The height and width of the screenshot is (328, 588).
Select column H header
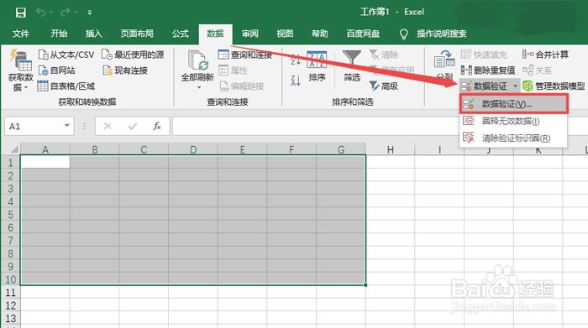point(391,150)
